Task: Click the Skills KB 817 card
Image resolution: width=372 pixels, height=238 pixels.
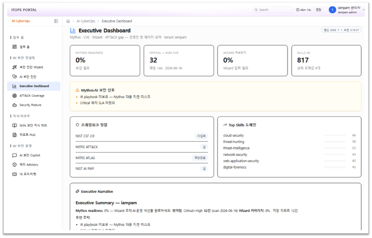Action: click(x=326, y=61)
